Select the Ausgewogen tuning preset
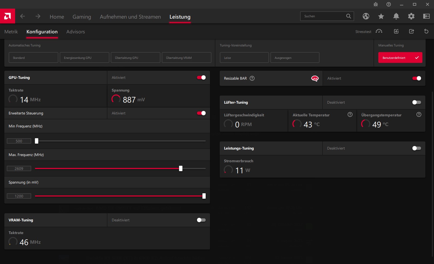The image size is (434, 264). [x=295, y=57]
